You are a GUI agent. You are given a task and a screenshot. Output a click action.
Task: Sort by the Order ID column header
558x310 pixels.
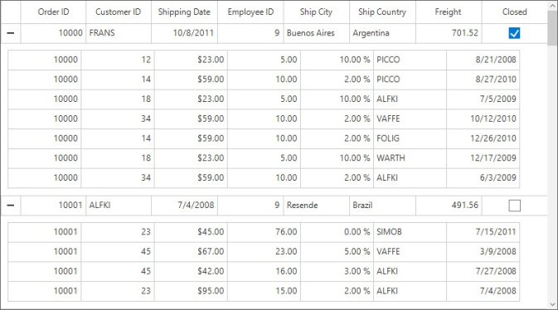click(x=53, y=12)
